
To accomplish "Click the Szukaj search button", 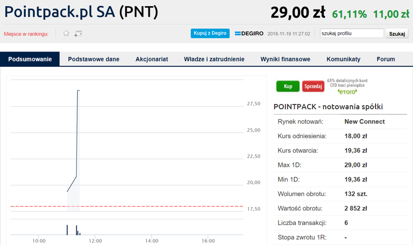I will [x=397, y=34].
